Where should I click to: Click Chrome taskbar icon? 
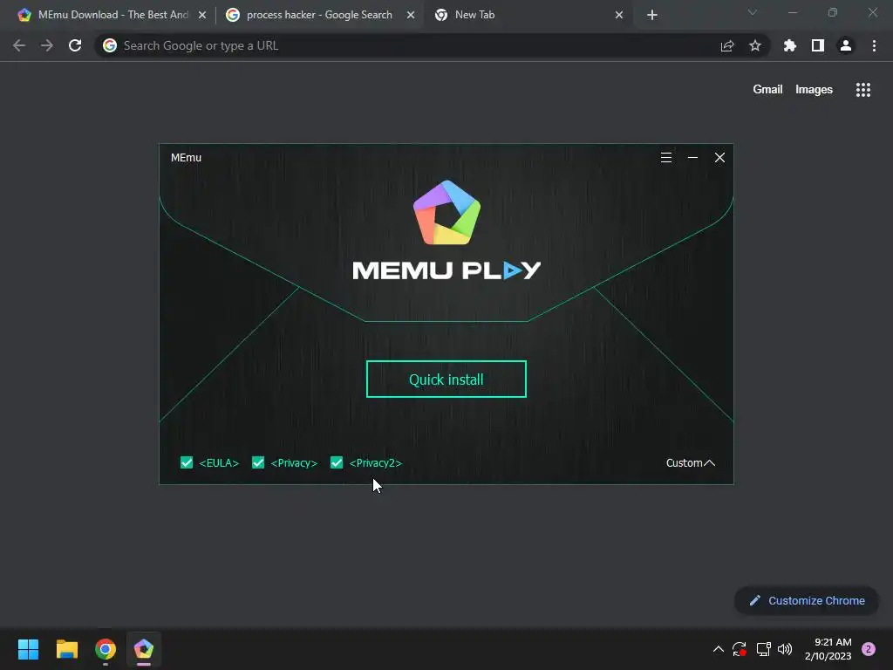point(106,649)
